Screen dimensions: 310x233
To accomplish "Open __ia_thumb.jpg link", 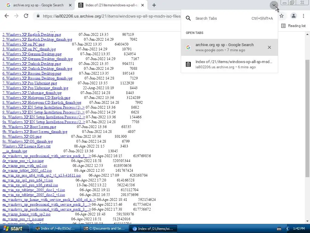I will click(15, 151).
